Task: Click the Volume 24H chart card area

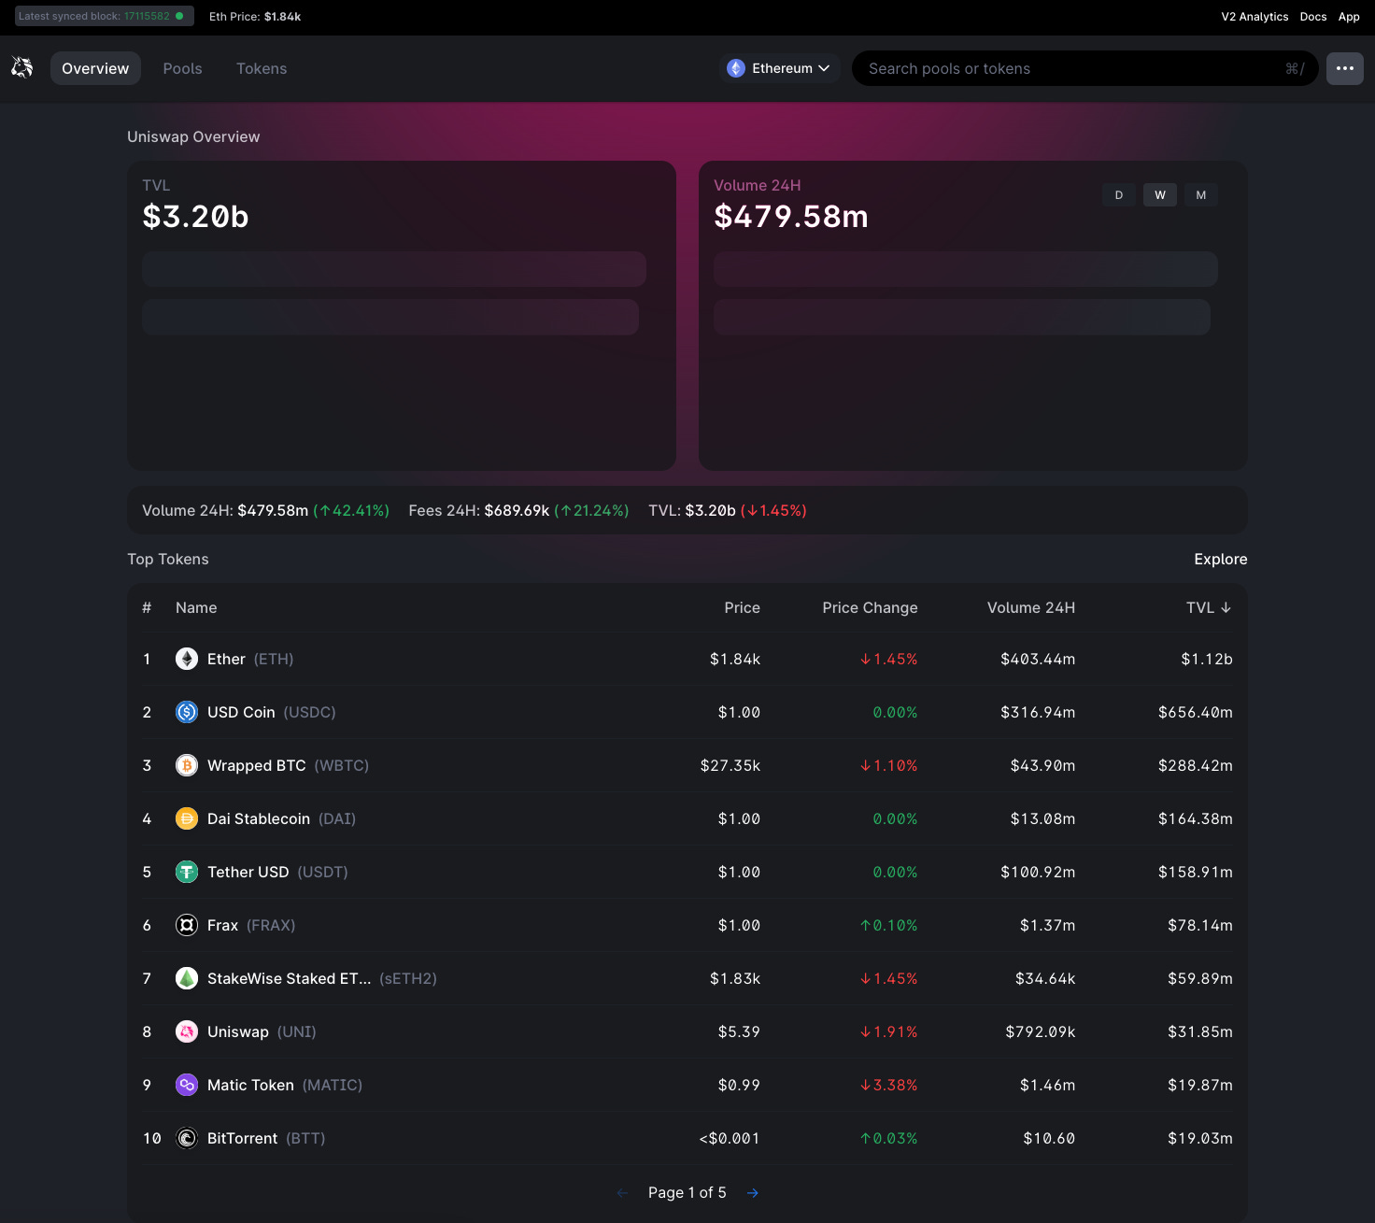Action: [973, 316]
